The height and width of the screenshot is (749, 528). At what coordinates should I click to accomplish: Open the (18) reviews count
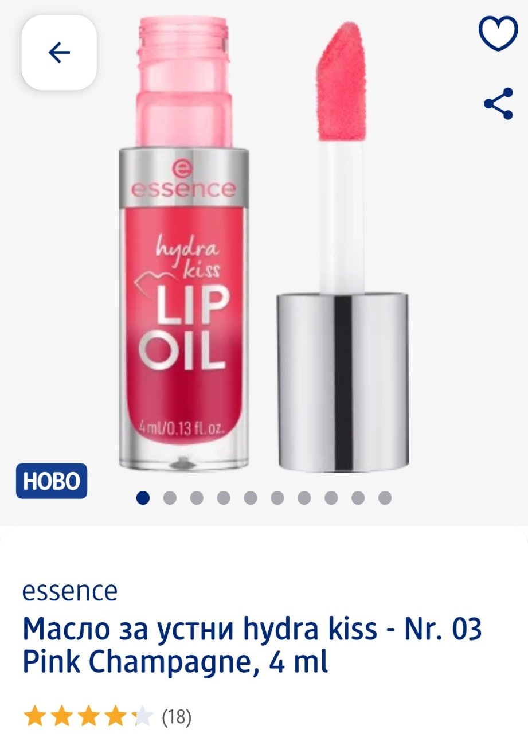click(x=177, y=717)
